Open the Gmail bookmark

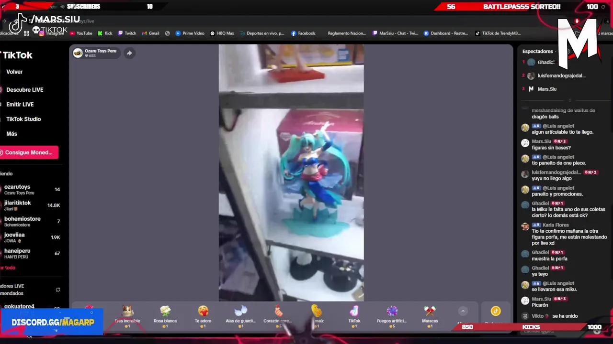[x=150, y=33]
